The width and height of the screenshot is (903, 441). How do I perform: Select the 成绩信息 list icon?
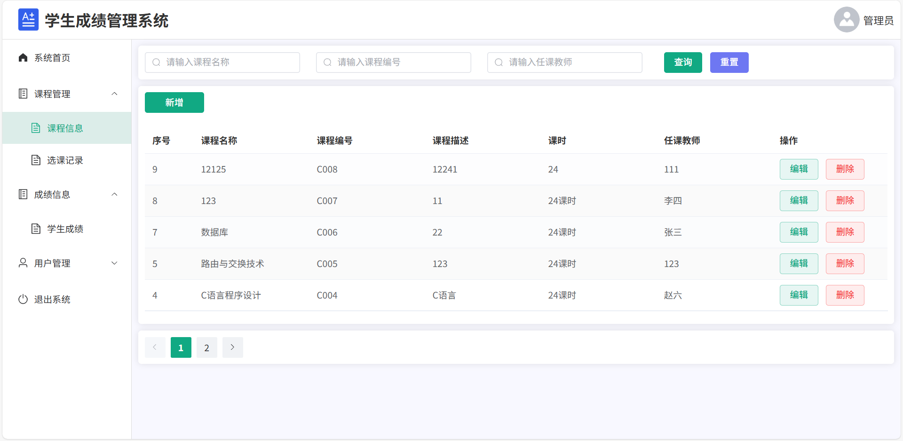pos(23,194)
